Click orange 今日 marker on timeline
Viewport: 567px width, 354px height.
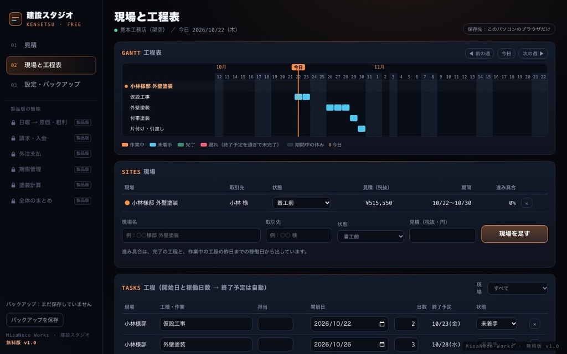[x=298, y=67]
